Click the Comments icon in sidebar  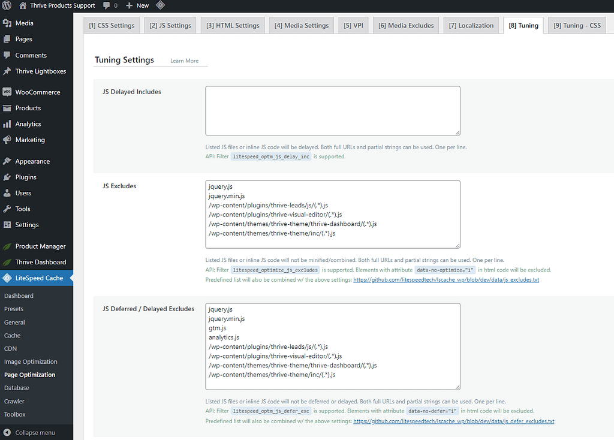coord(7,55)
